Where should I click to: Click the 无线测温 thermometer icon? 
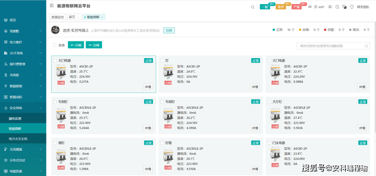click(x=6, y=149)
